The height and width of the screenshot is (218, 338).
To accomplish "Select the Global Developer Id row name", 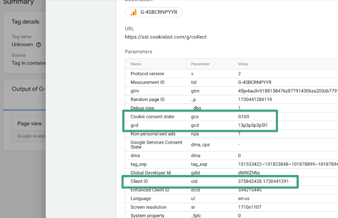I will point(150,173).
